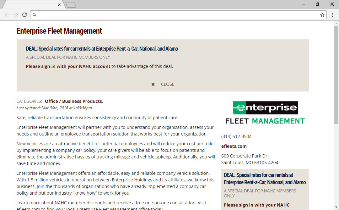Bookmark this page with the star icon
339x210 pixels.
322,15
